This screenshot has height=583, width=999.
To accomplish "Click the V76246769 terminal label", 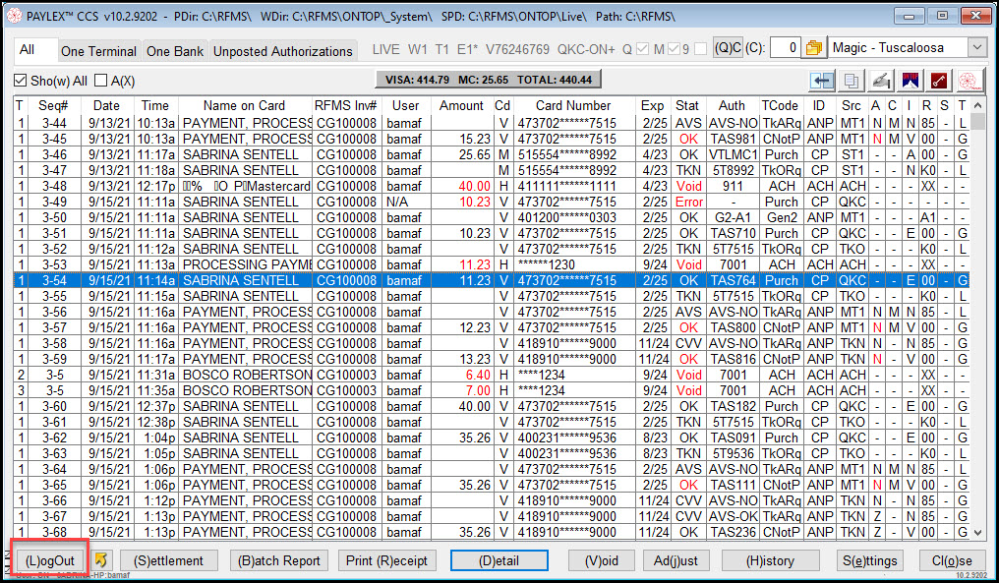I will pos(517,50).
